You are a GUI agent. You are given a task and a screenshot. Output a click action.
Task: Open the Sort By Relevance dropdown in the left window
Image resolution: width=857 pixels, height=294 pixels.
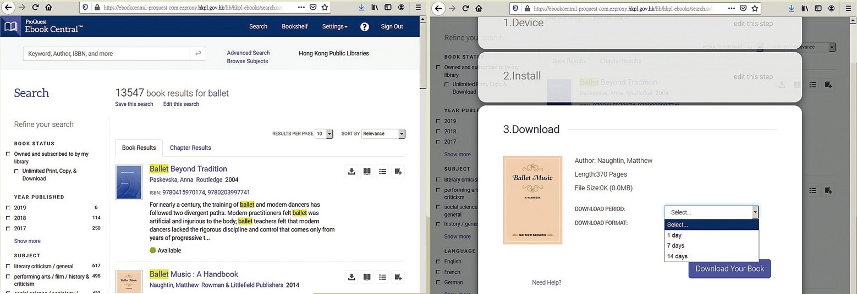pos(383,134)
